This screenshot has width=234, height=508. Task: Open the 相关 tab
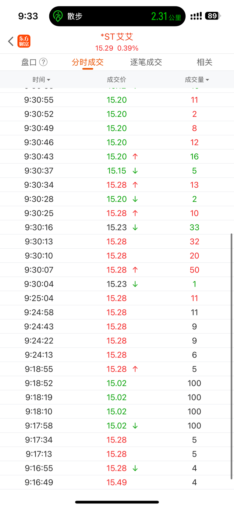(x=204, y=62)
